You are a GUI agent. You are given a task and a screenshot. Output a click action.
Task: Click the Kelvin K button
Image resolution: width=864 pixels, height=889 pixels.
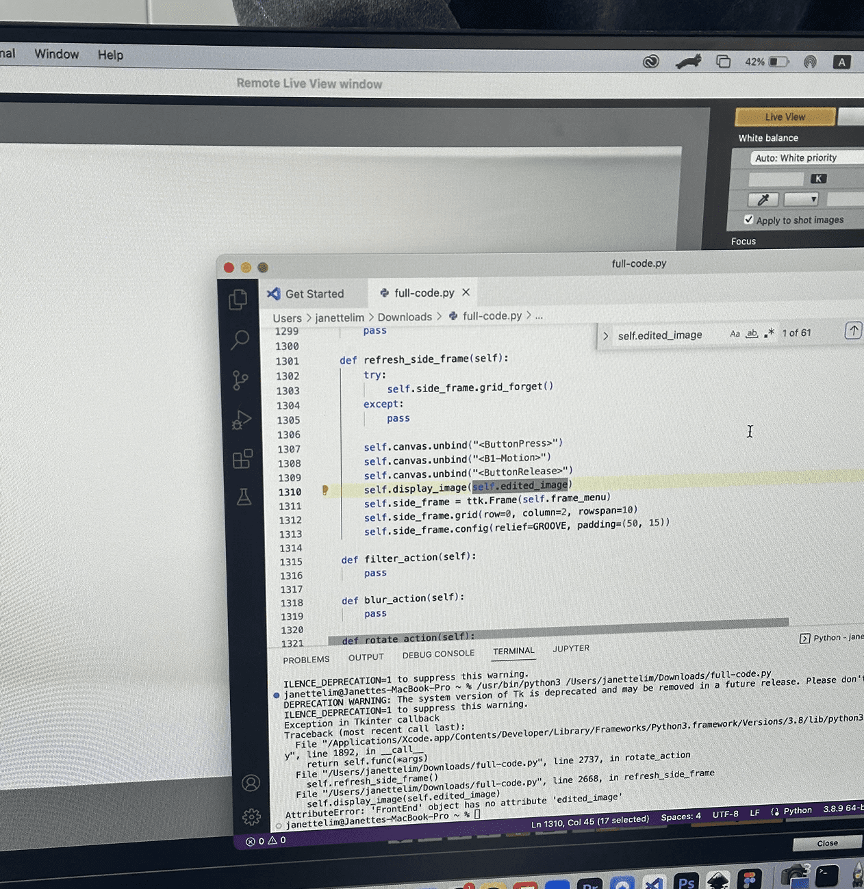pos(818,179)
